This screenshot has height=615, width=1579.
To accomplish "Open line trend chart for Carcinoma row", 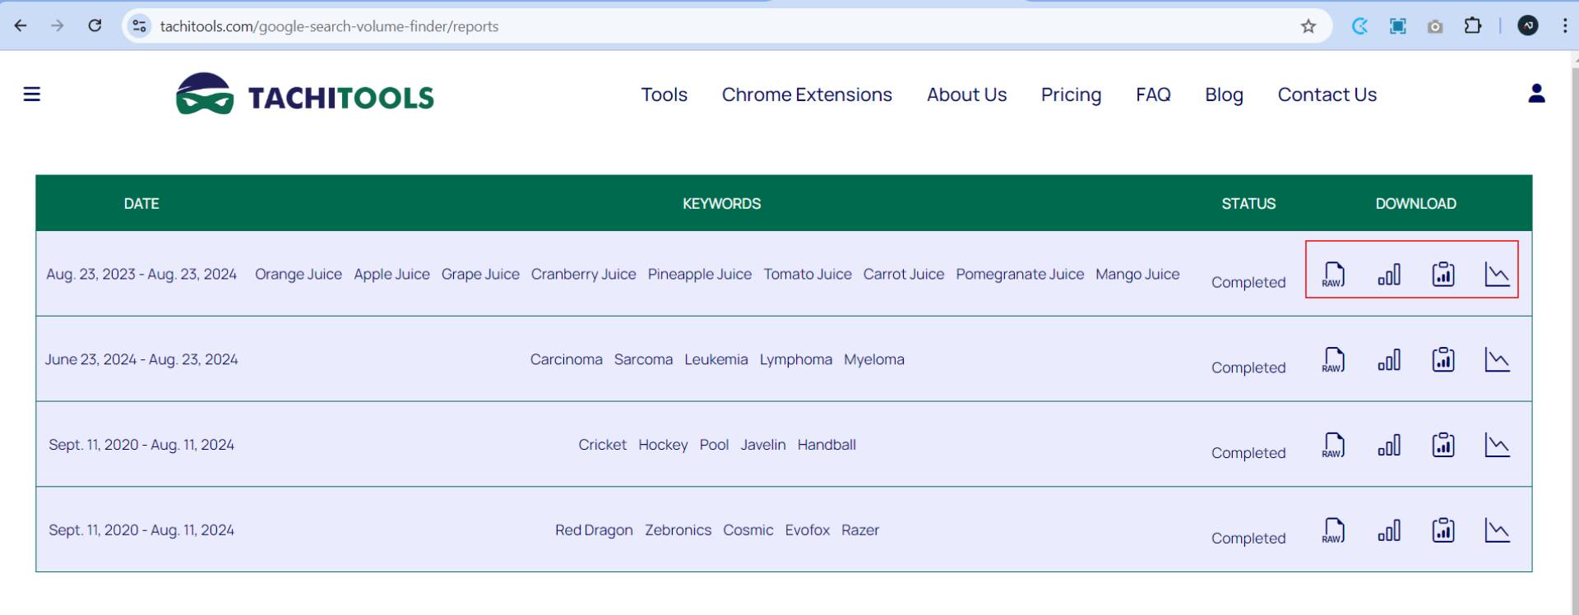I will [x=1497, y=359].
